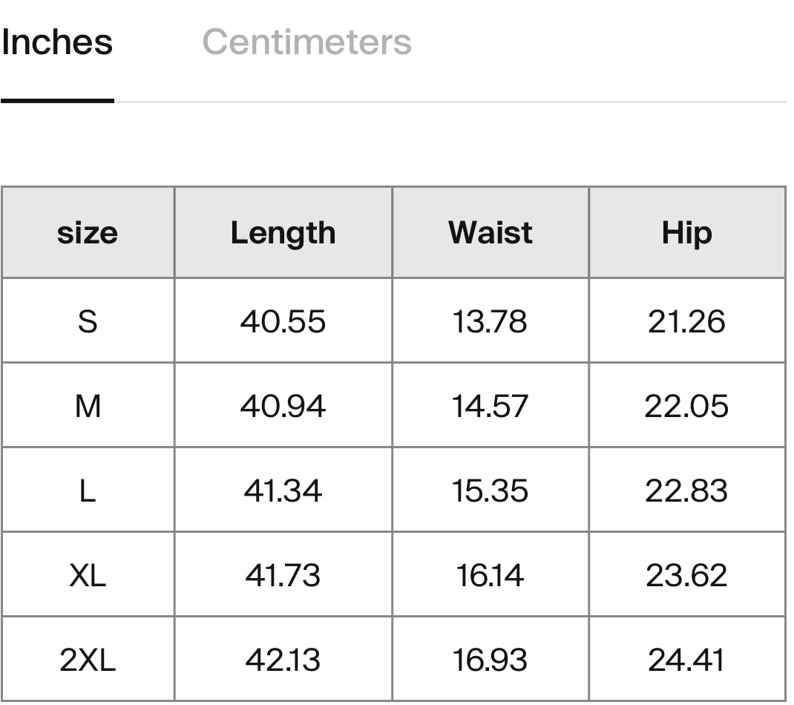Click the Waist column header
The width and height of the screenshot is (794, 705).
coord(490,233)
